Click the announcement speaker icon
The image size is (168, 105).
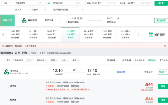click(3, 46)
